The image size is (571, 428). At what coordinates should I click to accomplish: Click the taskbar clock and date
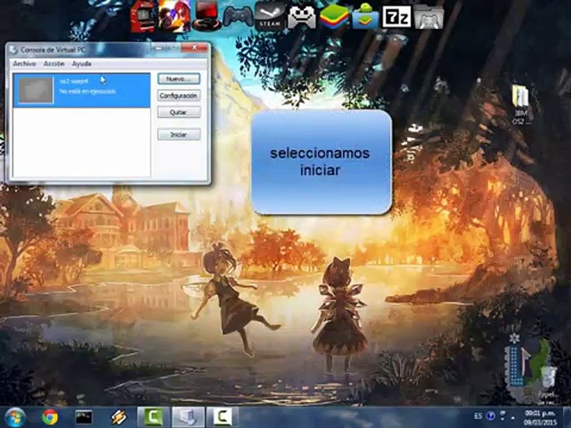tap(540, 417)
